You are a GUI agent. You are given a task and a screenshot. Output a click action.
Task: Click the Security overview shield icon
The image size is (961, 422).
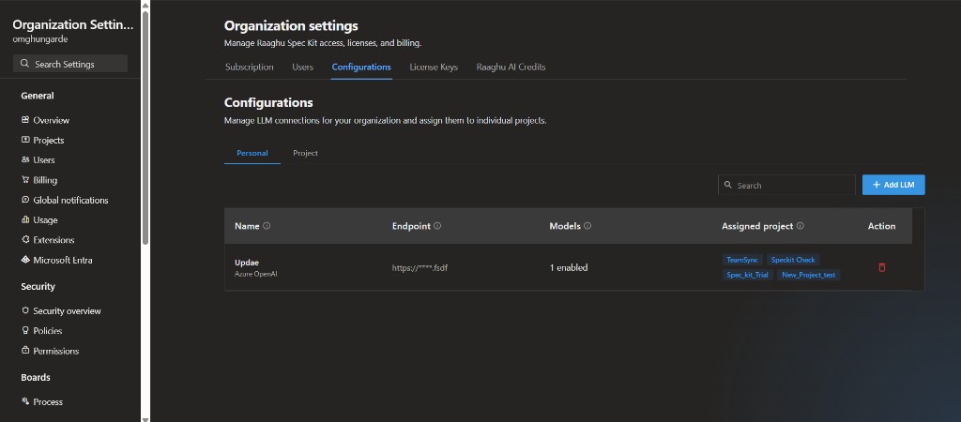[x=25, y=310]
